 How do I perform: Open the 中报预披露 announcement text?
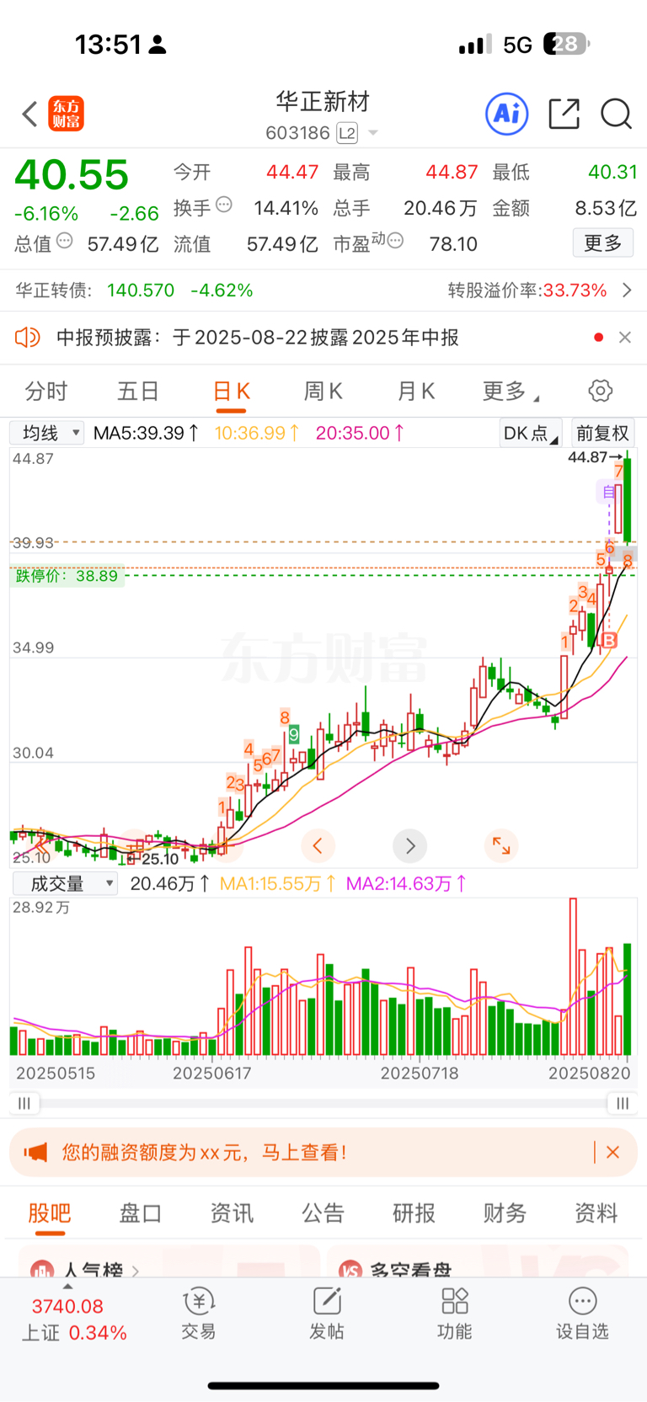pos(258,338)
